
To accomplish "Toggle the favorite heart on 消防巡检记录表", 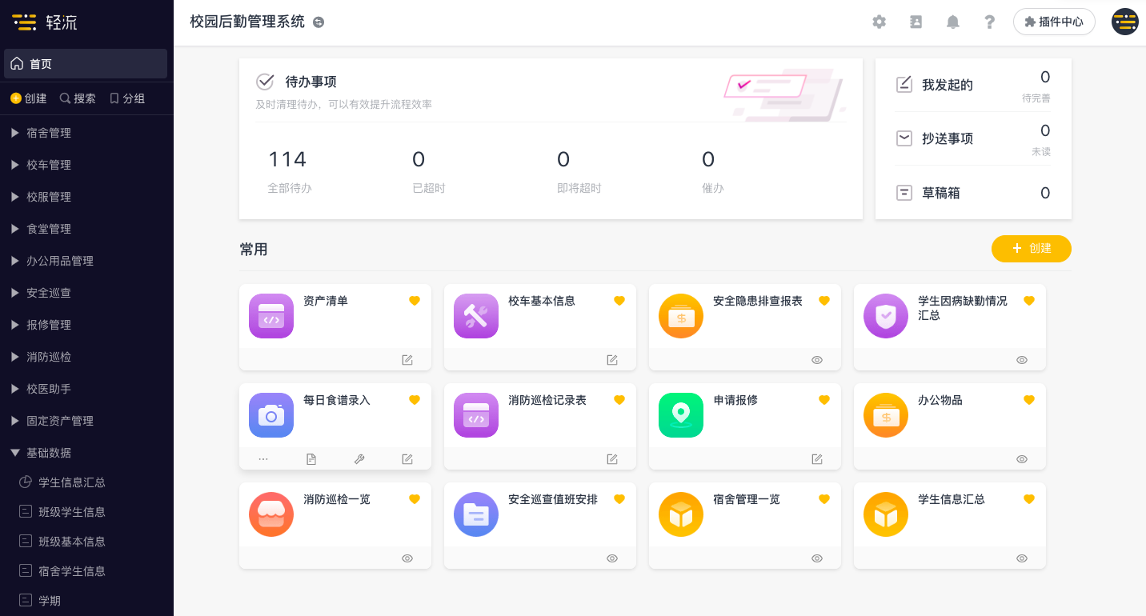I will [x=619, y=400].
